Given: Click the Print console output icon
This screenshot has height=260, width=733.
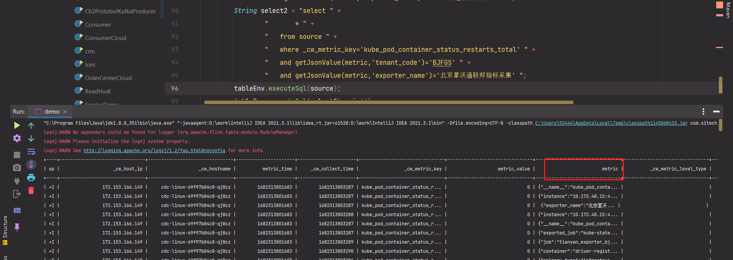Looking at the screenshot, I should (31, 177).
